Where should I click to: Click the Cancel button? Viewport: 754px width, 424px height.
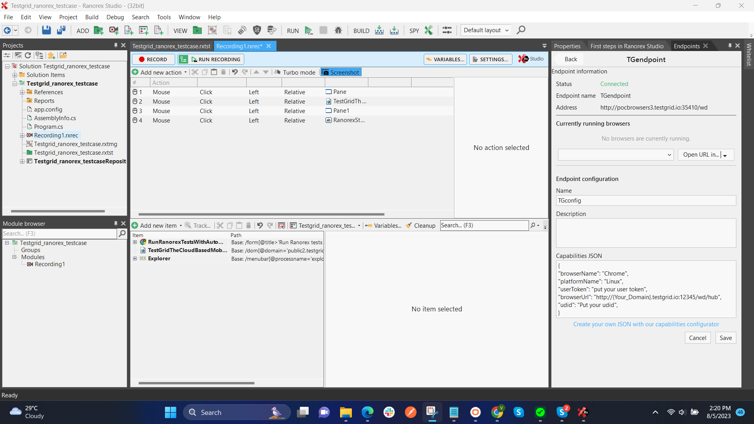point(697,338)
